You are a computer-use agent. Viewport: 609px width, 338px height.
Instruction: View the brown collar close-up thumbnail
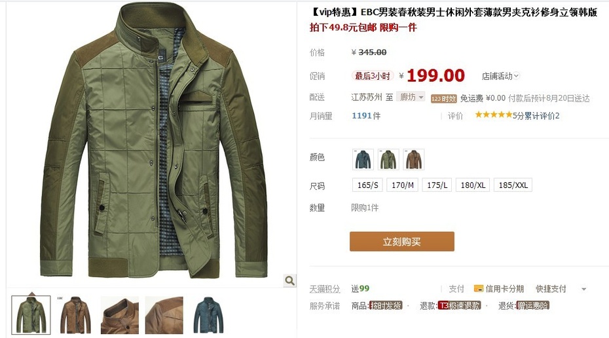coord(120,315)
